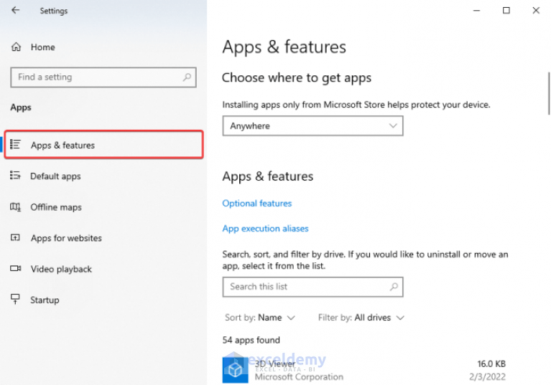Open the Anywhere app source dropdown
Screen dimensions: 551x385
[312, 126]
